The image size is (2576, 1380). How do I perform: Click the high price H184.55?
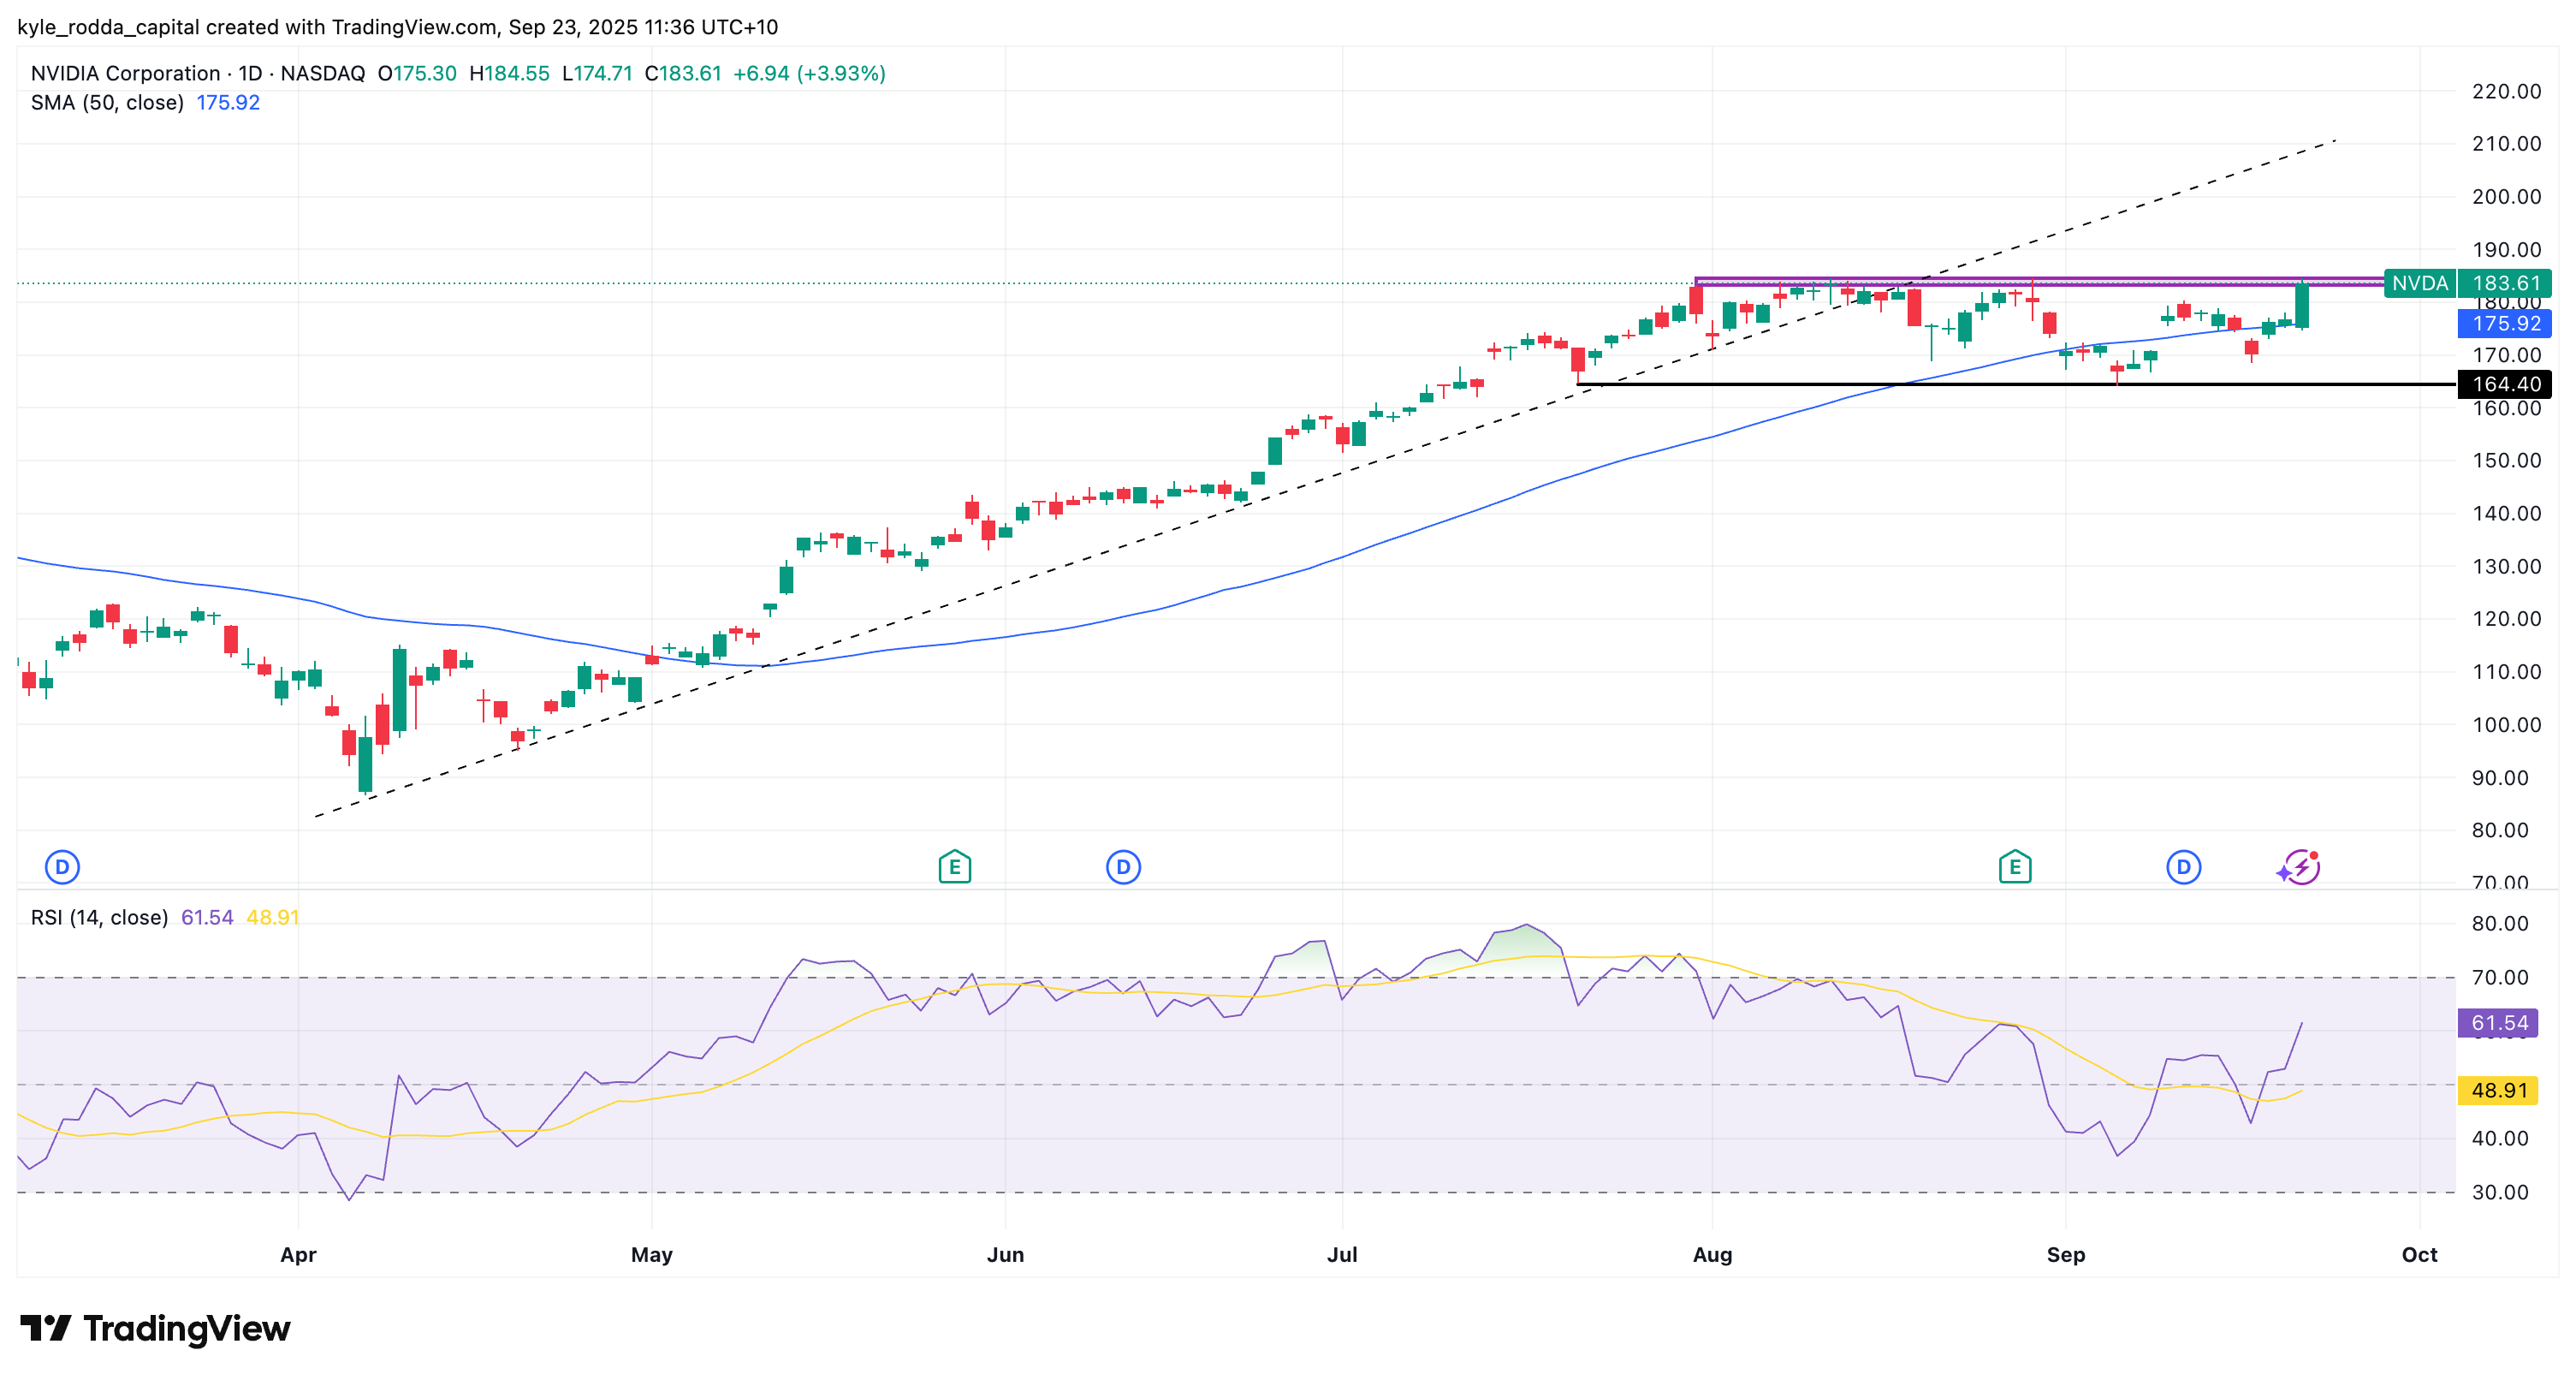tap(509, 73)
